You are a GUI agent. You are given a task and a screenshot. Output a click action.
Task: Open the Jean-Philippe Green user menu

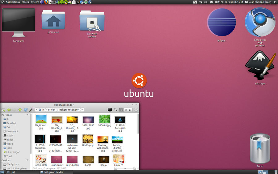258,2
